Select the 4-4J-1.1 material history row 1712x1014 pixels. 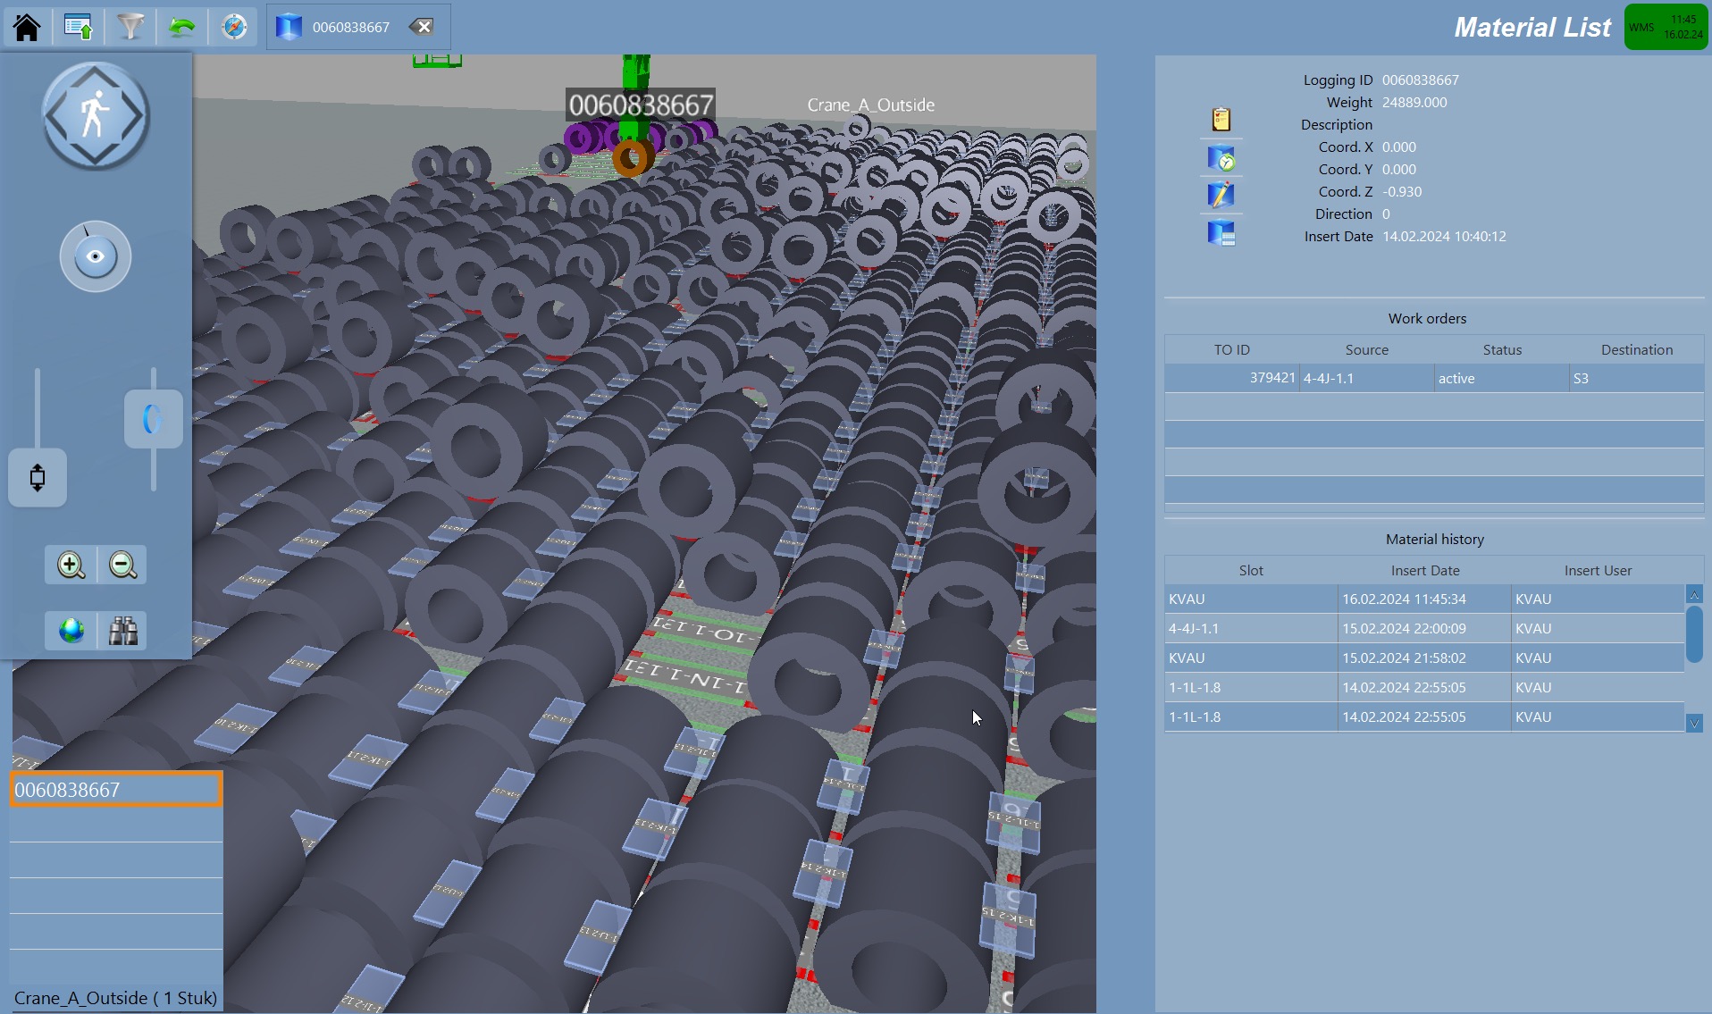pyautogui.click(x=1340, y=628)
